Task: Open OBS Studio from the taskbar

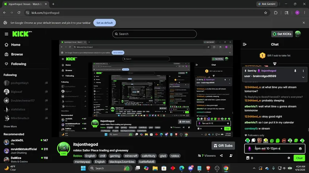Action: (217, 168)
